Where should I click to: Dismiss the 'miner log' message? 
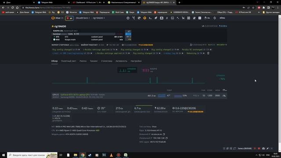tap(183, 54)
